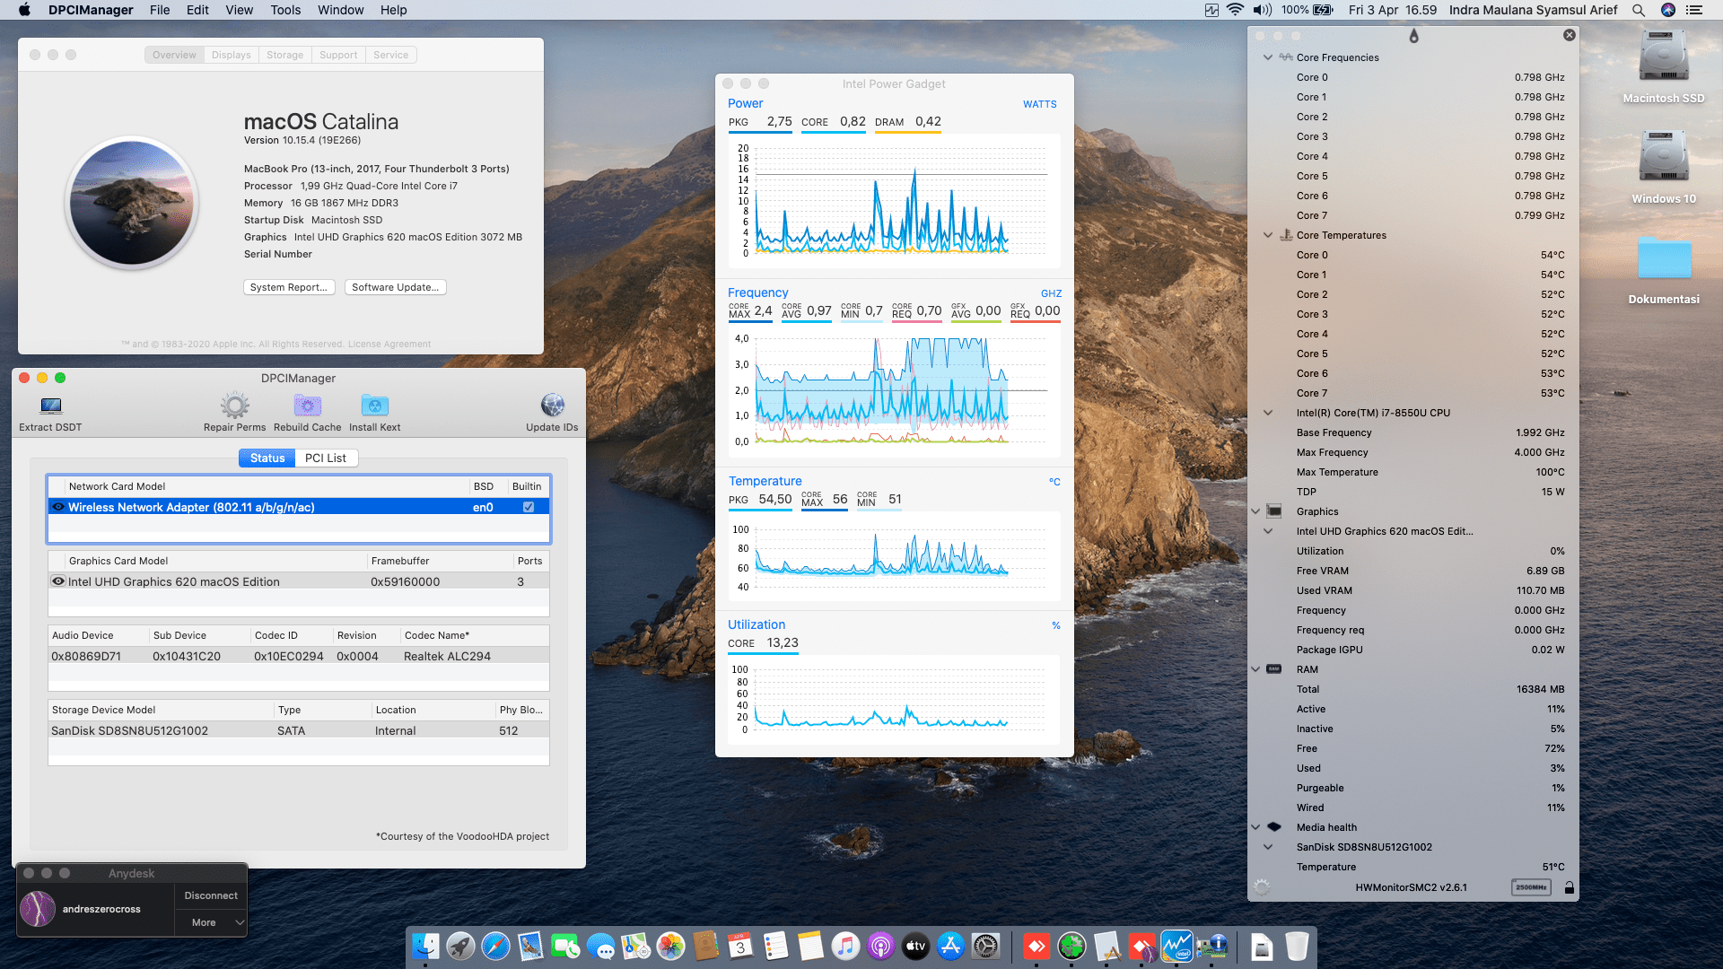Collapse the Core Temperatures section
The image size is (1723, 969).
click(1268, 235)
